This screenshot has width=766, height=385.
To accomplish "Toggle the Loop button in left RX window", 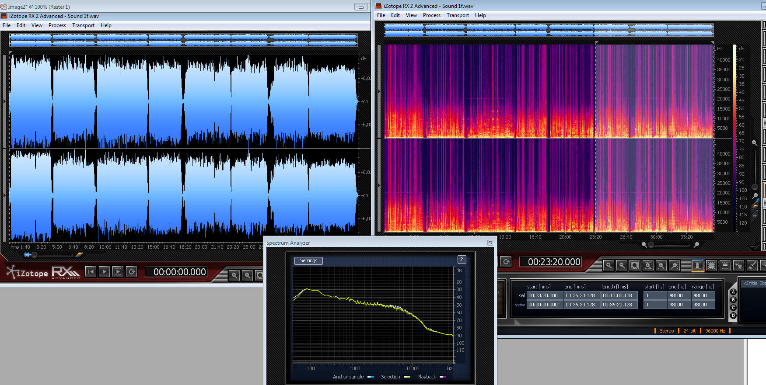I will [x=132, y=272].
